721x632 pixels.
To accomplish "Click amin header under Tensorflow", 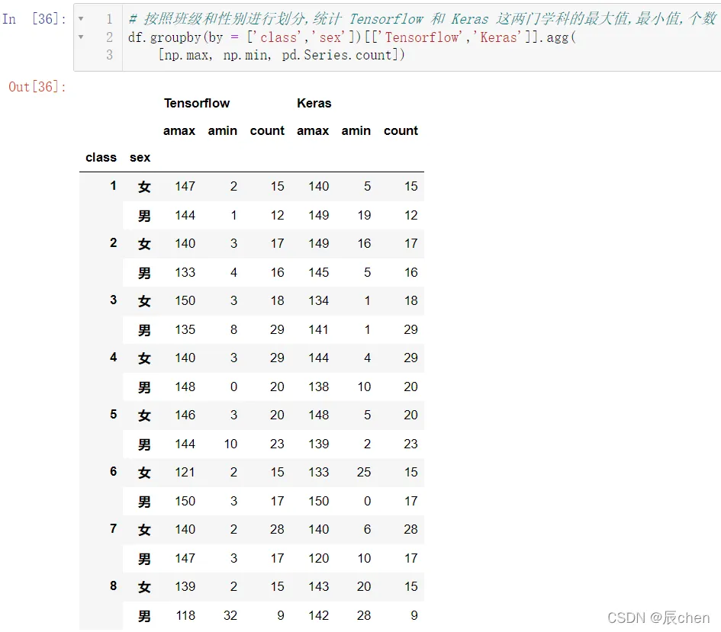I will [223, 131].
